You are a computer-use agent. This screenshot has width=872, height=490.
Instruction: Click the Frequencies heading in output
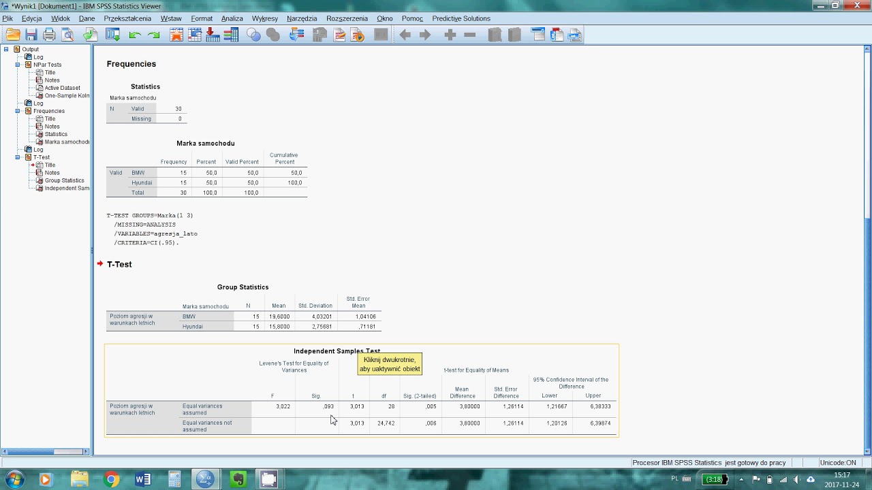[x=131, y=64]
